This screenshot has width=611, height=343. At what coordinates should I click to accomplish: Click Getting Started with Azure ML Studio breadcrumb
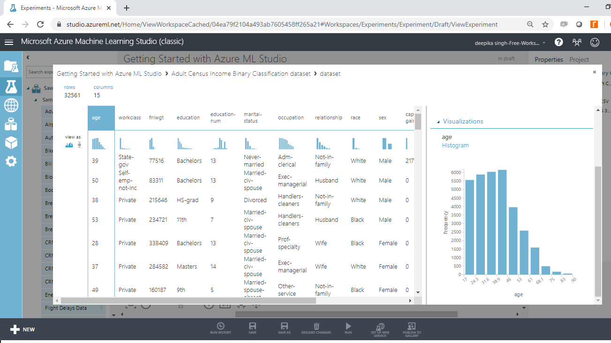pyautogui.click(x=109, y=73)
